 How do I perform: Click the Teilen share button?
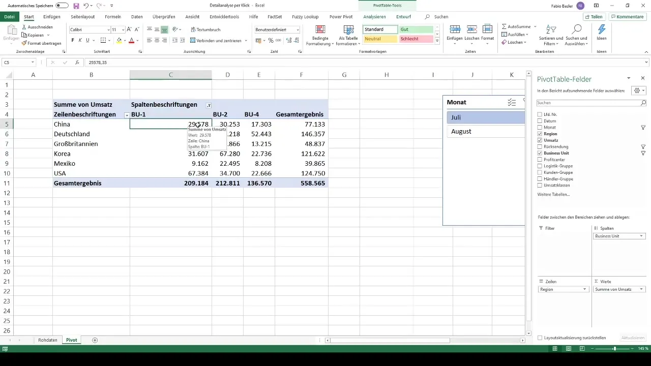click(x=593, y=17)
